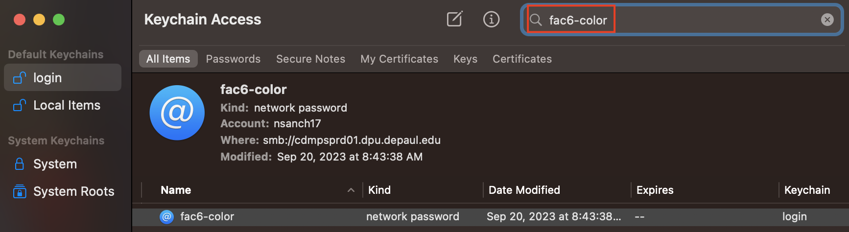
Task: Zoom window with the green button
Action: point(59,20)
